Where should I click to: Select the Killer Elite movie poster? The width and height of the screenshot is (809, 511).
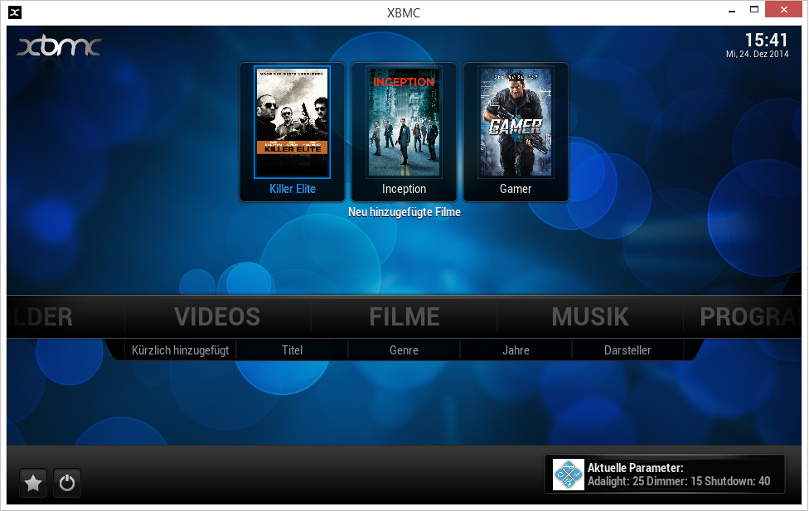(292, 123)
